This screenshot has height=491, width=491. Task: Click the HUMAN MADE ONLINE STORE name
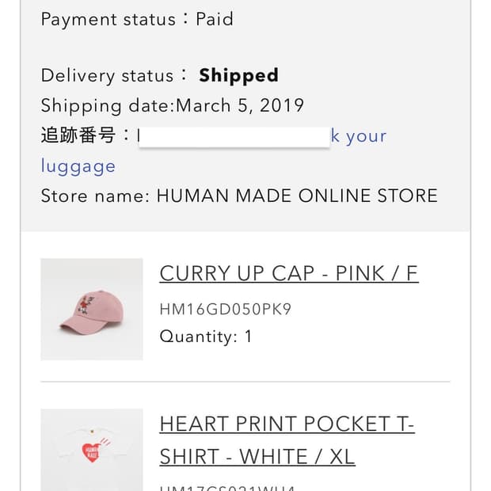(297, 196)
